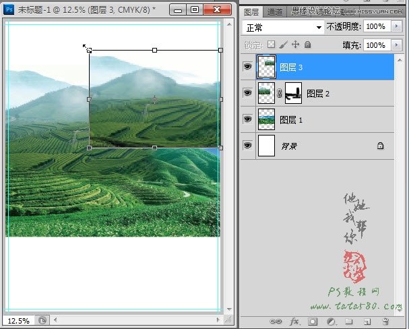Screen dimensions: 409x329
Task: Switch to the 通道 tab
Action: coord(275,12)
